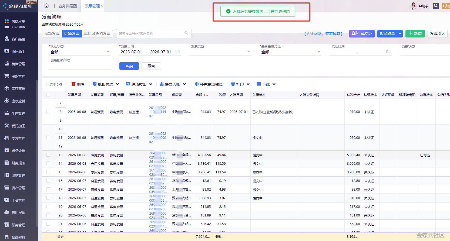Switch to the 进项发票 tab

click(72, 34)
